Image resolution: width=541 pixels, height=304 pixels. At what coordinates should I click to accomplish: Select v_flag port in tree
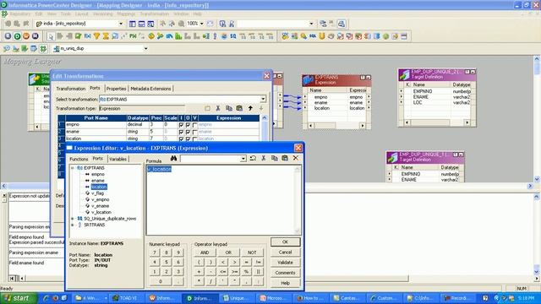[x=97, y=193]
